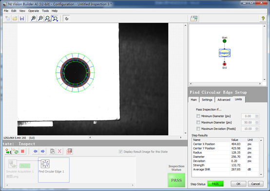Select the Zoom In magnifier tool
Viewport: 270px width, 191px height.
click(x=33, y=19)
